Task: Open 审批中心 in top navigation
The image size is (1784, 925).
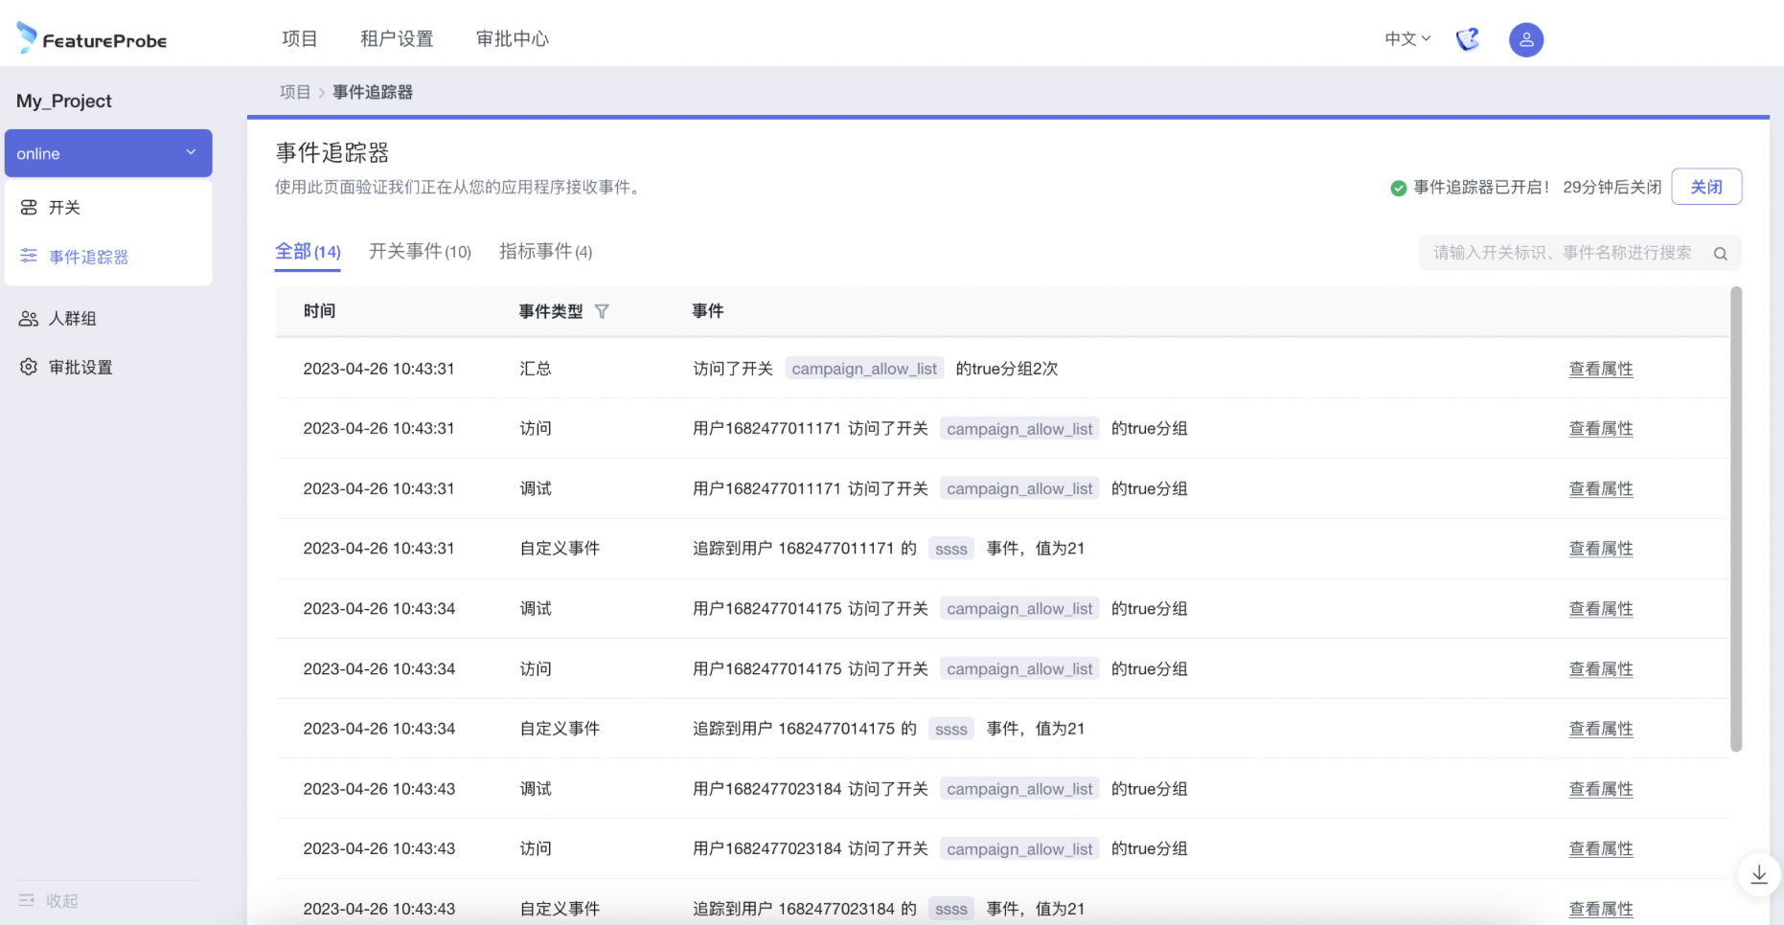Action: (513, 39)
